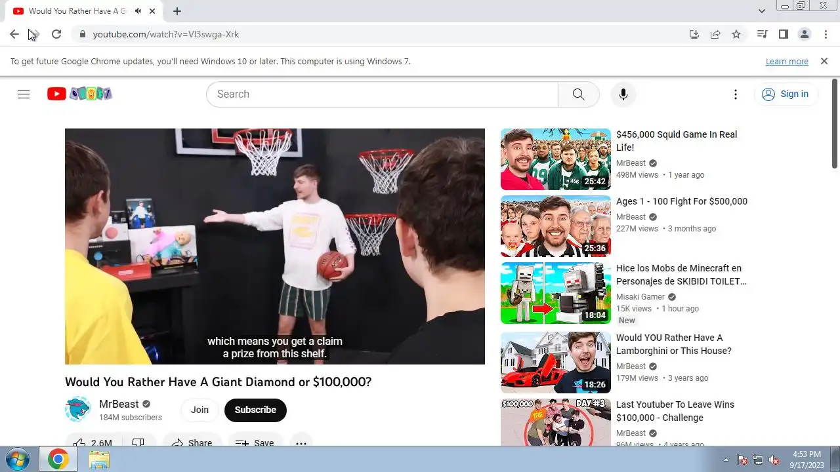The image size is (840, 472).
Task: Open '$456,000 Squid Game In Real Life!' title
Action: [x=677, y=141]
